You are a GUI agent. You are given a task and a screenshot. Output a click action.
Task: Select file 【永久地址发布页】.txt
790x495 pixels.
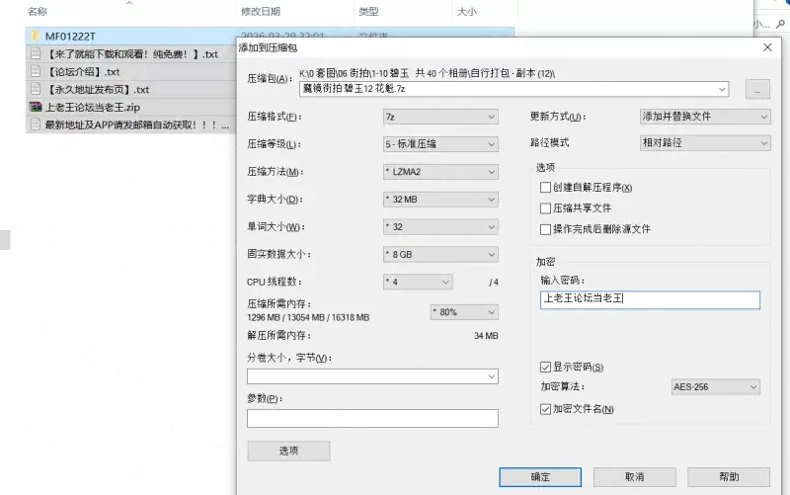point(97,89)
